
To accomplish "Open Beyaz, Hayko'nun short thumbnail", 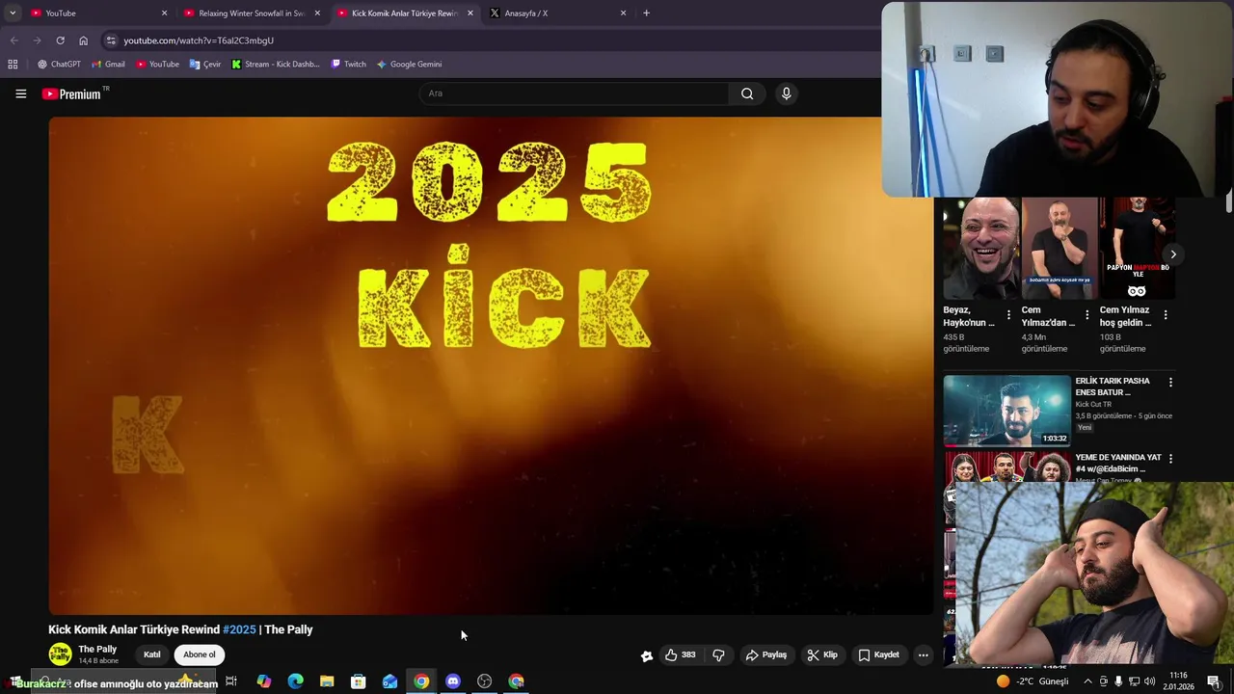I will pos(980,249).
